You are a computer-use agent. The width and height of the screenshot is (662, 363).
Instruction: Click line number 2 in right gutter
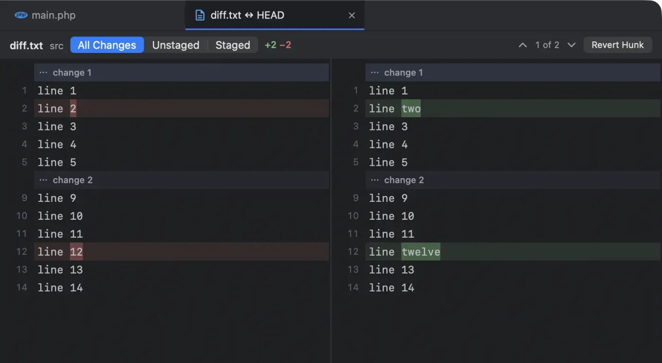coord(356,109)
